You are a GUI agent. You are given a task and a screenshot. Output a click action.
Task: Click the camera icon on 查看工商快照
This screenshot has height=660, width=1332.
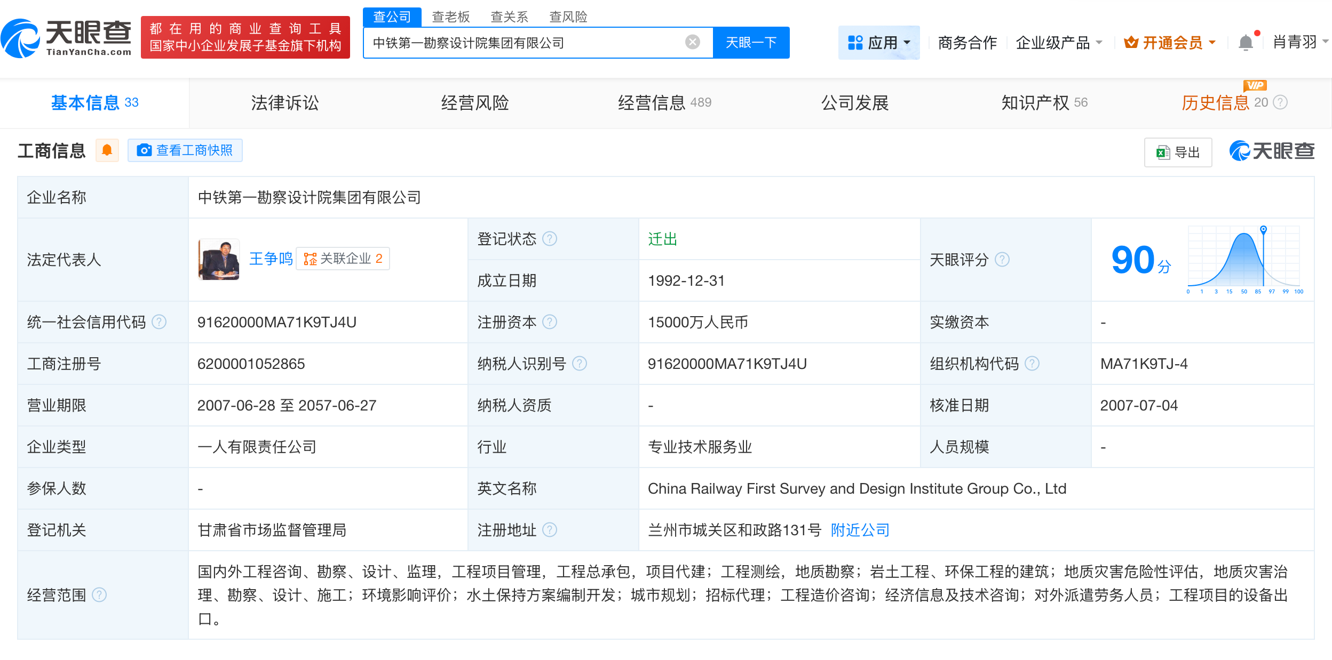coord(144,151)
